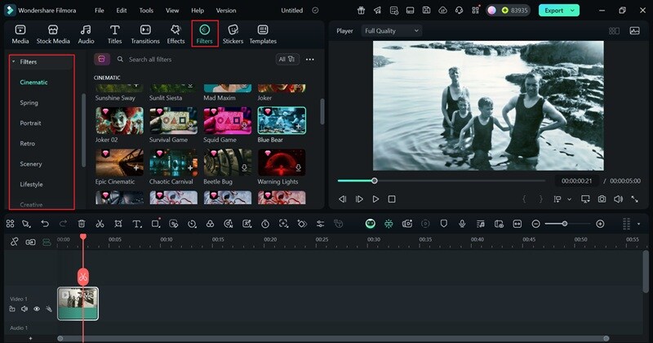The image size is (653, 343).
Task: Select the Joker 02 filter thumbnail
Action: tap(119, 120)
